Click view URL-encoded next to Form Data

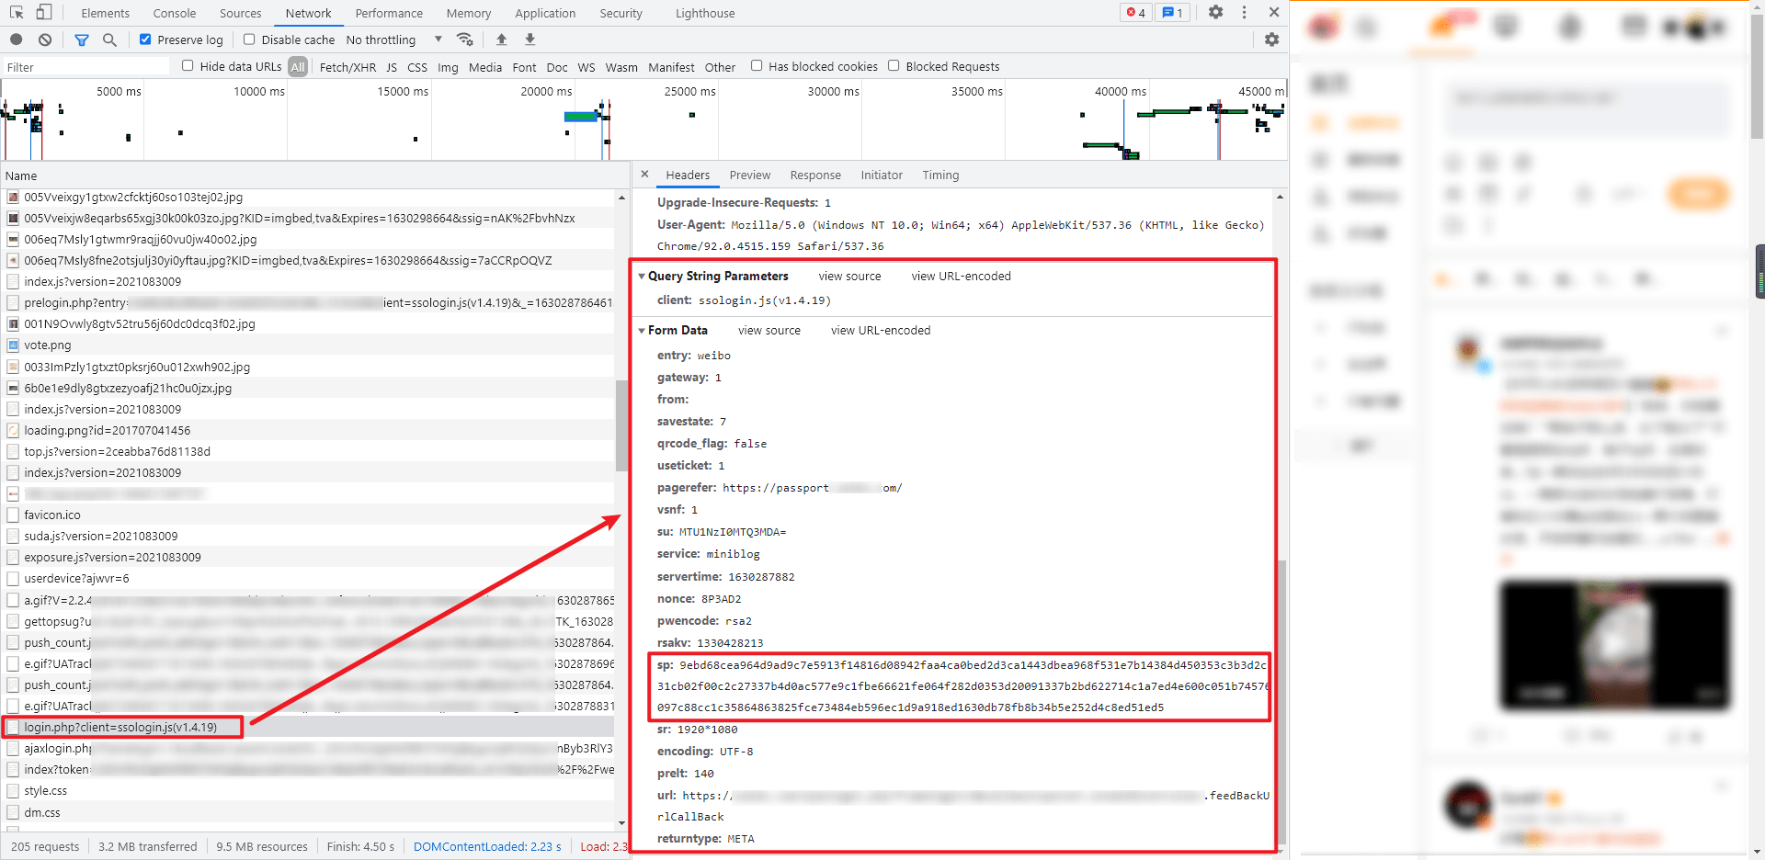tap(881, 330)
